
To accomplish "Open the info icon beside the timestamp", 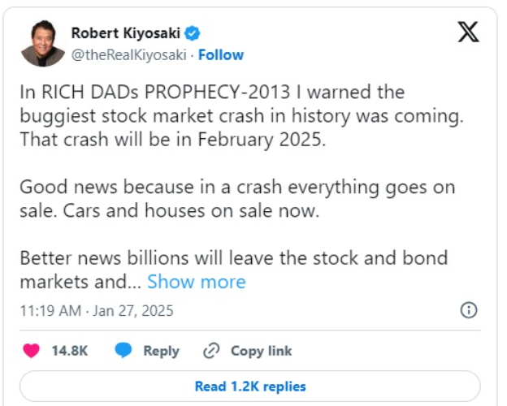I will pos(469,310).
